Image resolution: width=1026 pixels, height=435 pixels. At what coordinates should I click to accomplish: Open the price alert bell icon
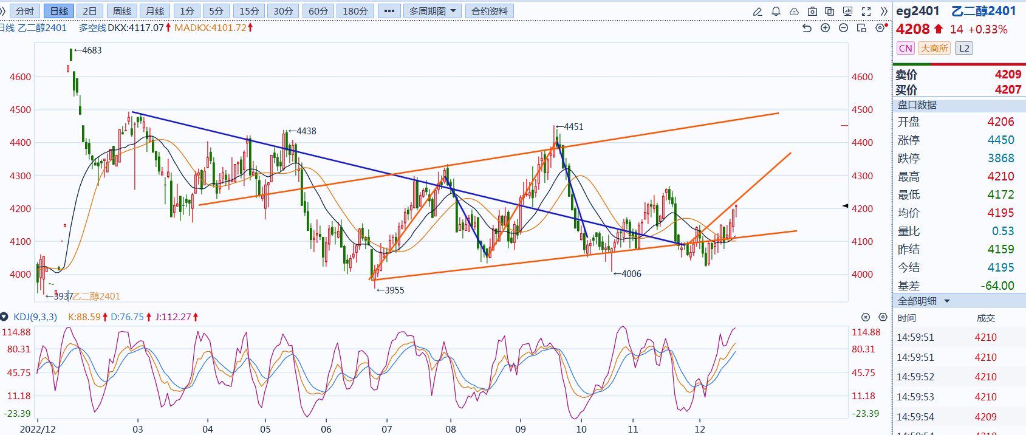click(x=776, y=12)
